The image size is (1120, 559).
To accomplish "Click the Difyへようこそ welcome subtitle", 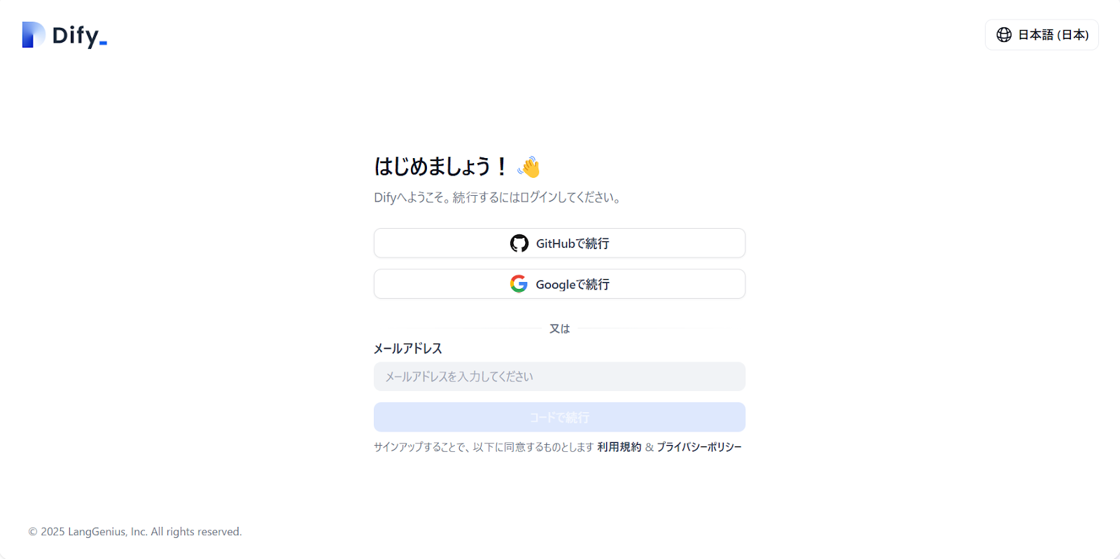I will (x=497, y=198).
